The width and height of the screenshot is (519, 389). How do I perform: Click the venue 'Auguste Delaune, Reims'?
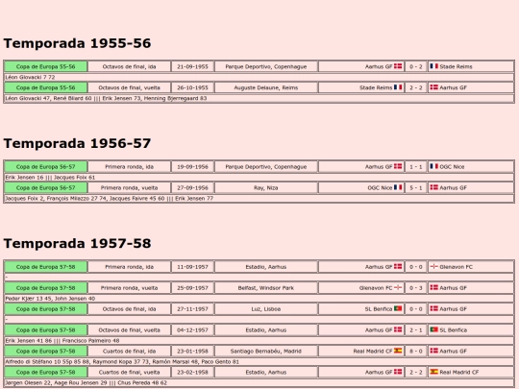[x=266, y=87]
